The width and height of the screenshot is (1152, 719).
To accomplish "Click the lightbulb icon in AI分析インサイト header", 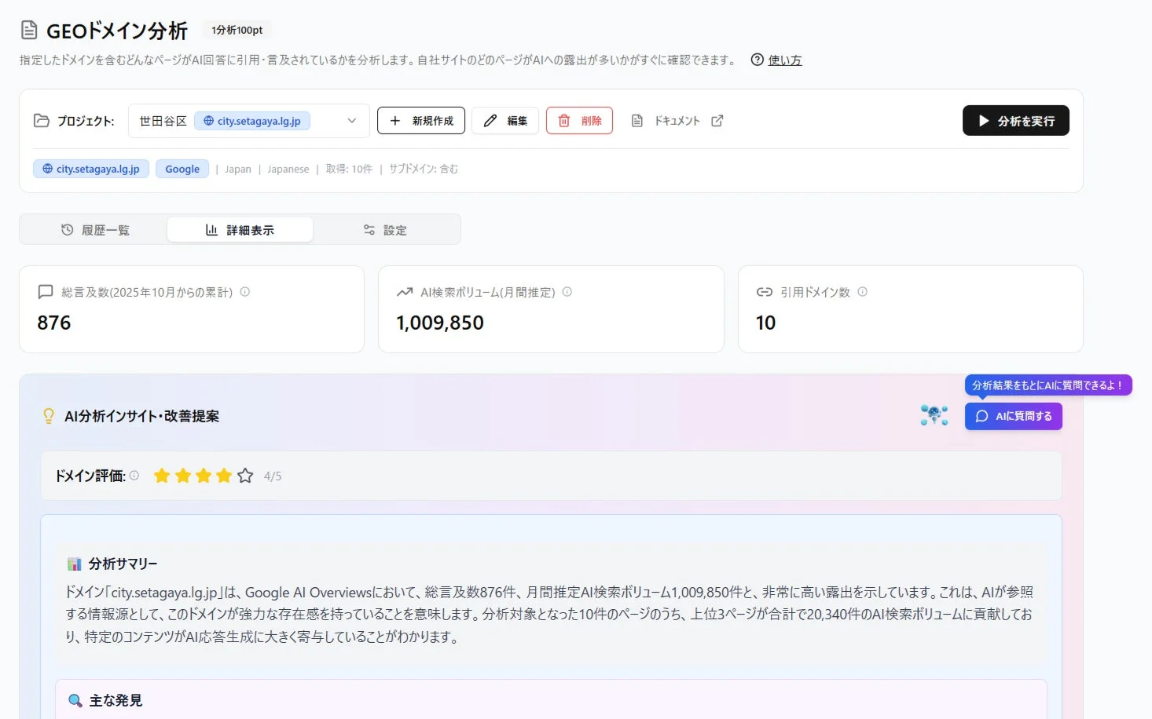I will (48, 415).
